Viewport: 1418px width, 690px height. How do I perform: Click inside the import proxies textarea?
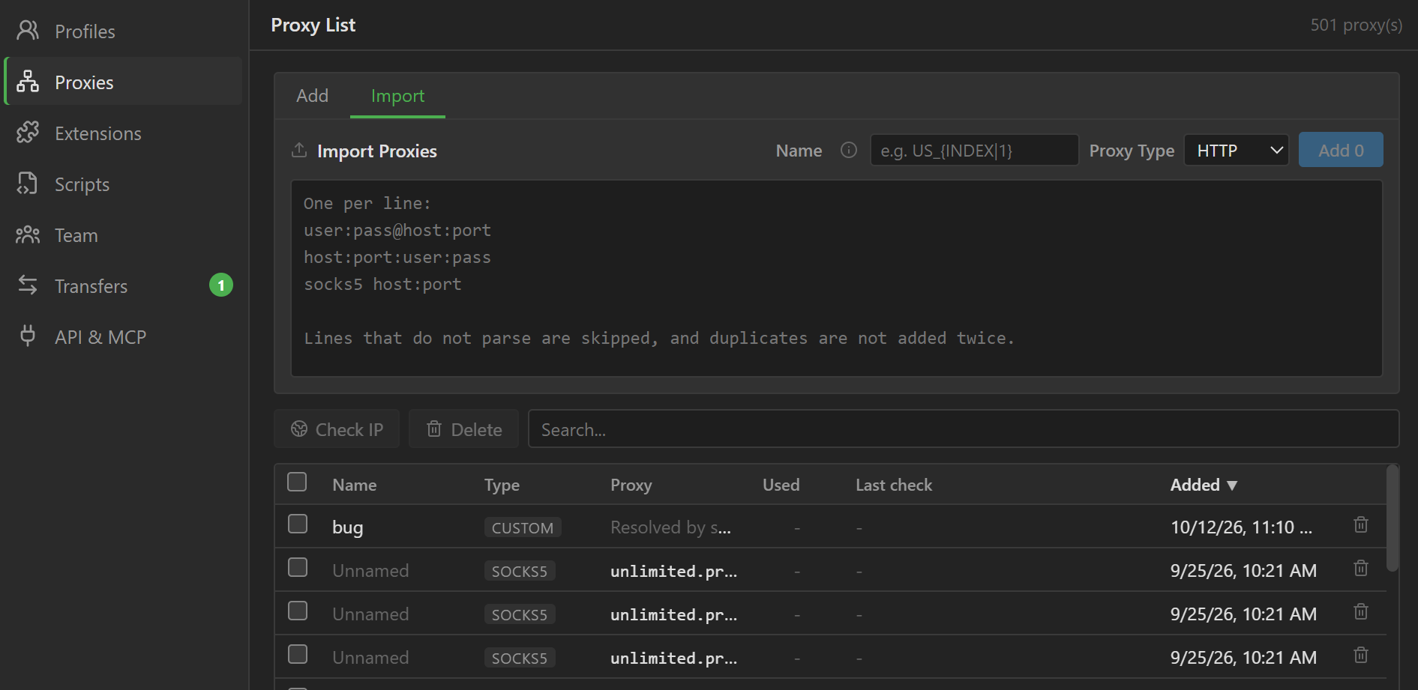pos(836,278)
